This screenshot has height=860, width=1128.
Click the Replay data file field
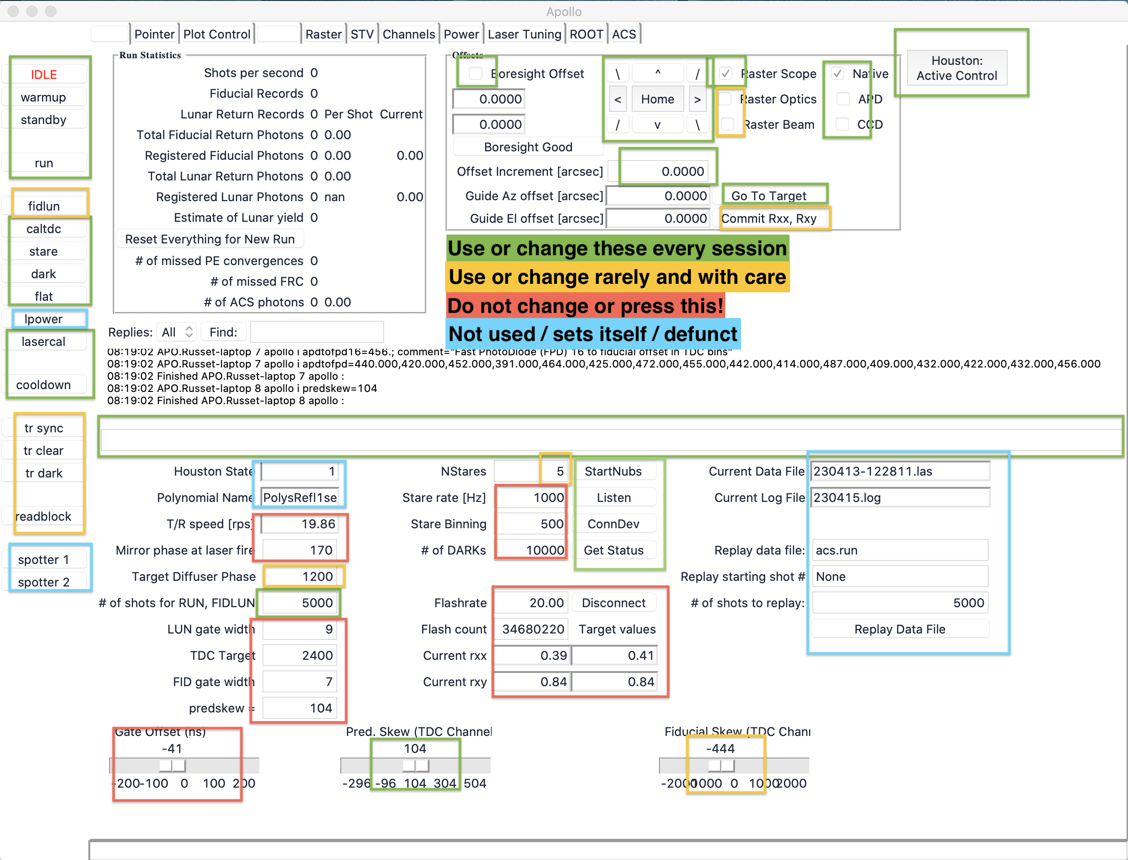(900, 550)
